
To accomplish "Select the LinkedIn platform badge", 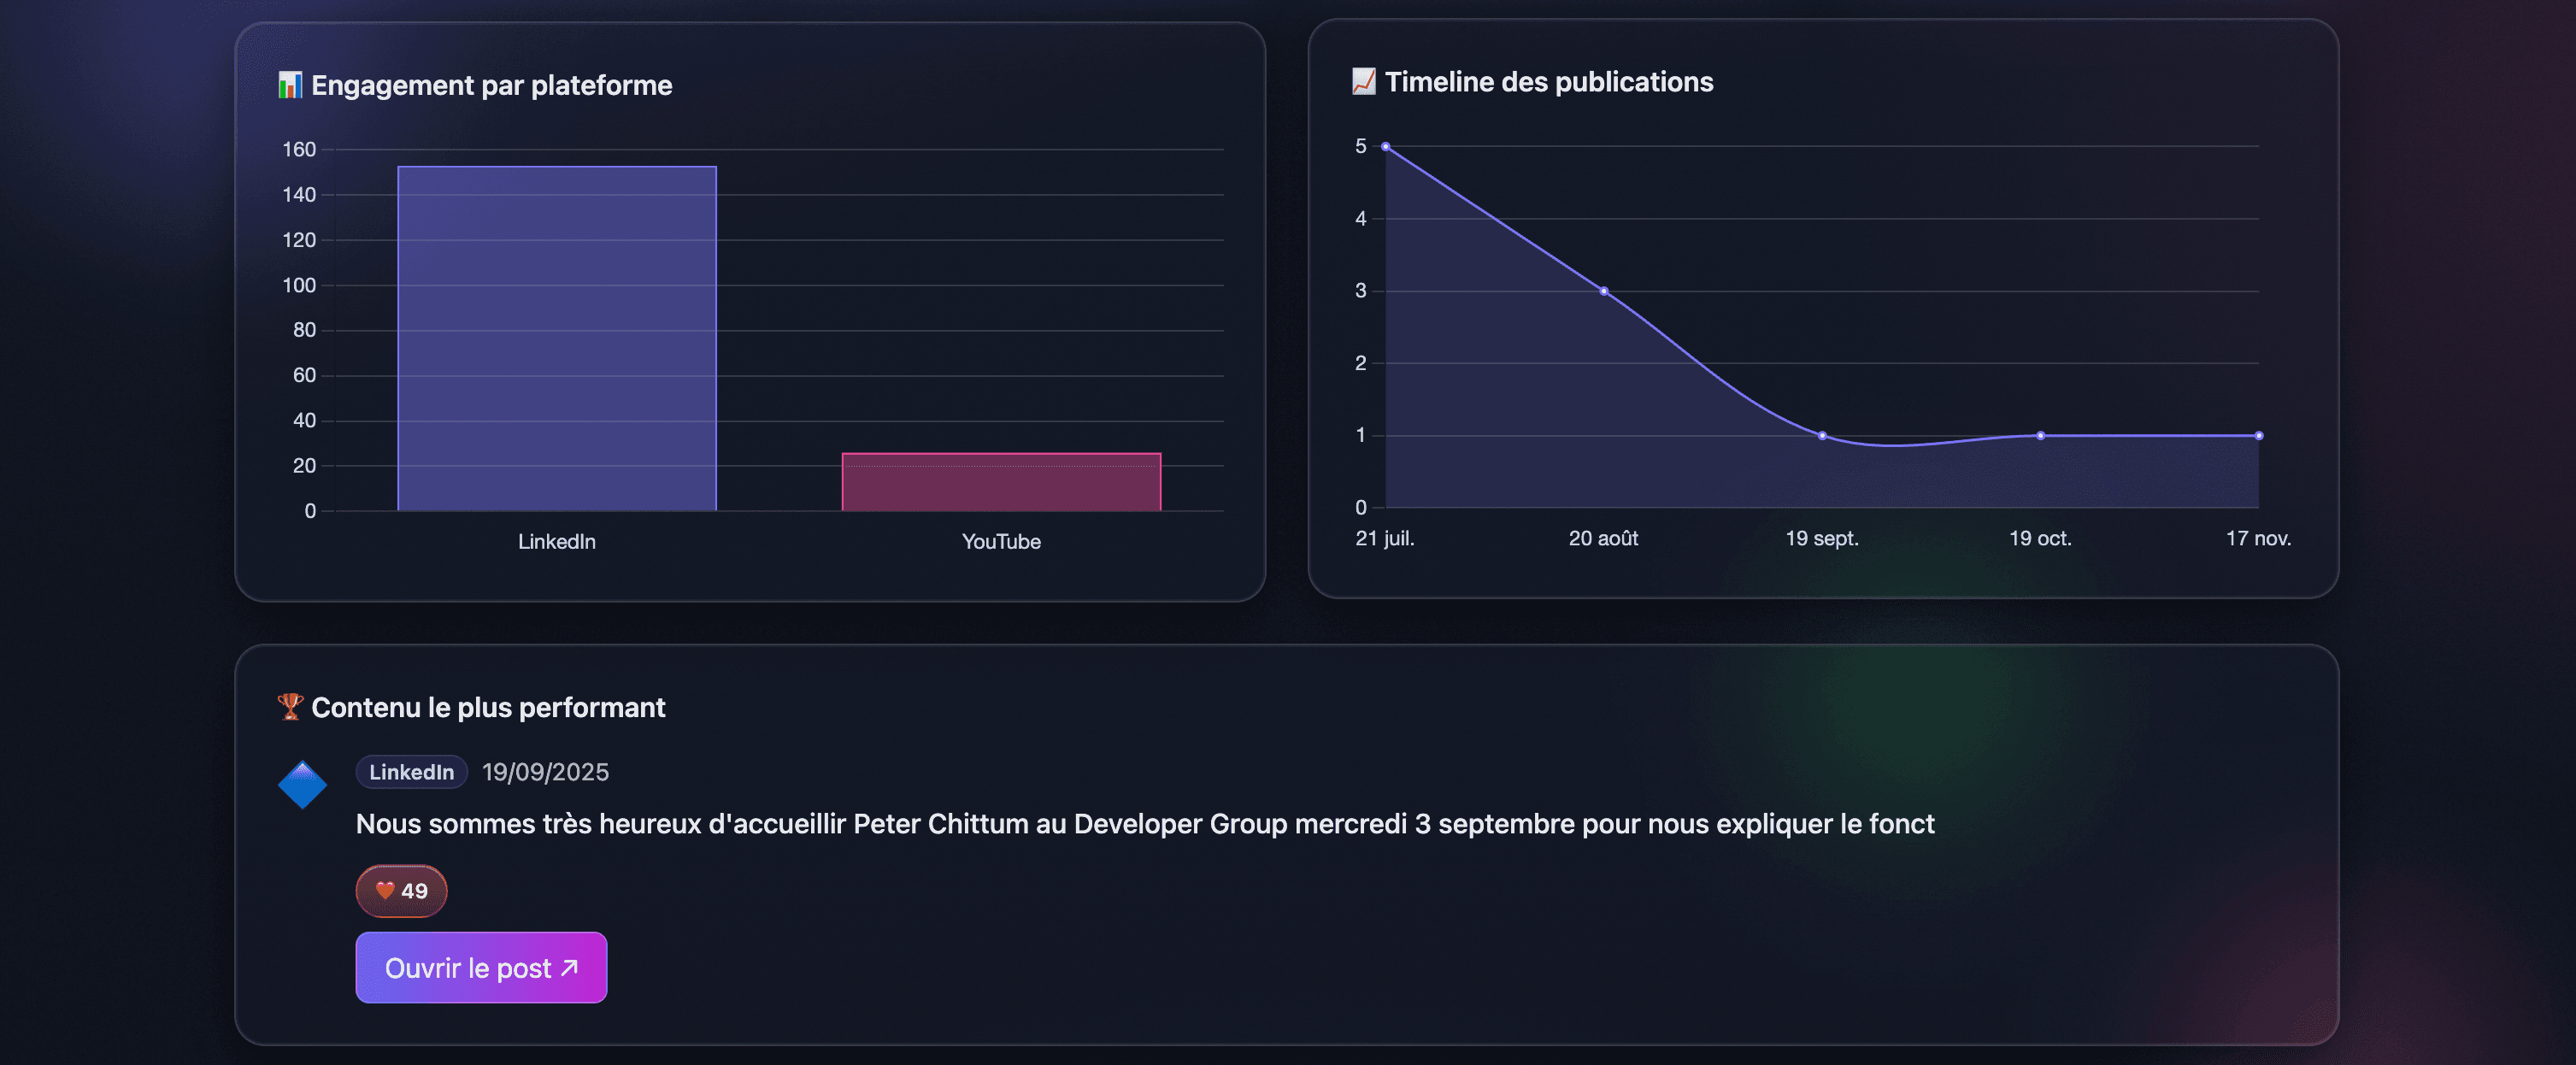I will click(411, 771).
